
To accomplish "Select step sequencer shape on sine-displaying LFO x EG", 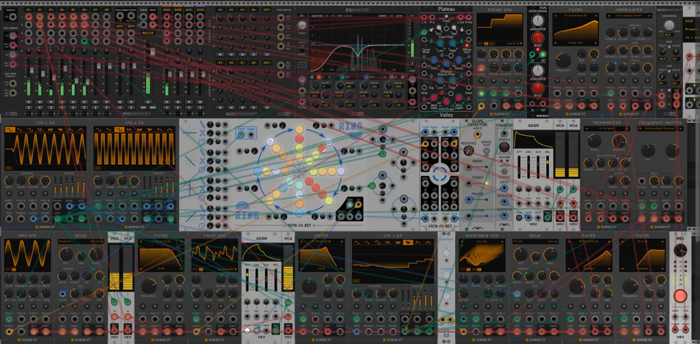I will click(x=81, y=129).
